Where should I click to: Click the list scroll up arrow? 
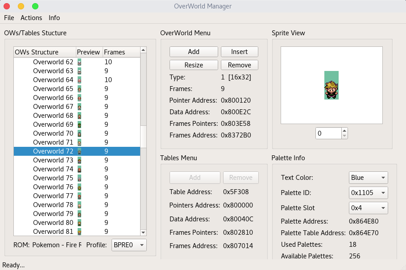tap(143, 50)
